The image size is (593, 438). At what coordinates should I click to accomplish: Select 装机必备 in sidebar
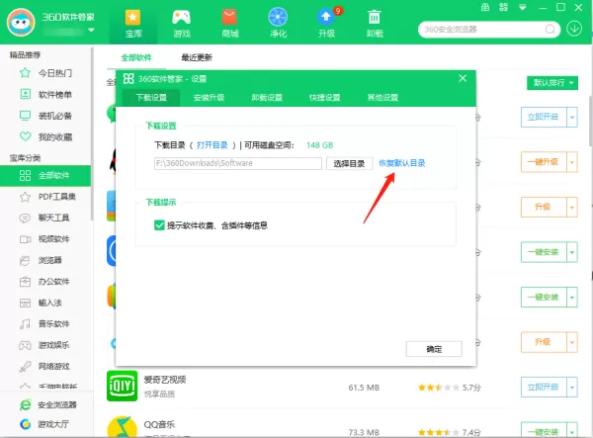pos(45,116)
